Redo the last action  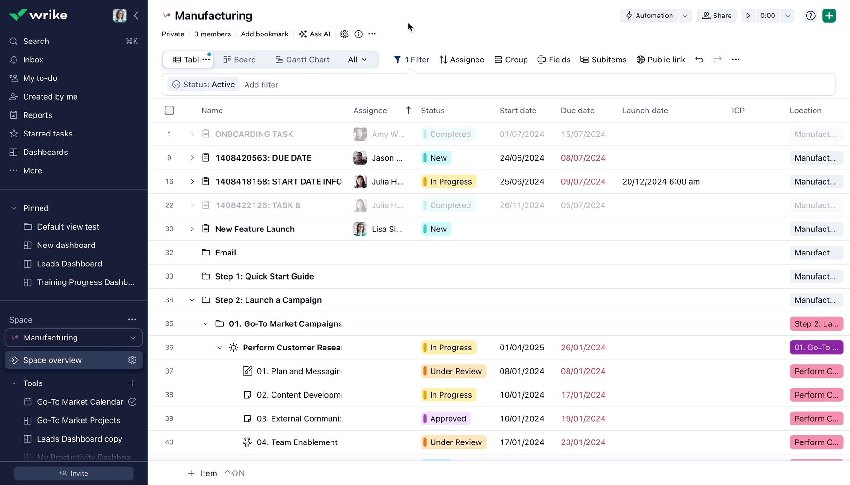pos(717,60)
